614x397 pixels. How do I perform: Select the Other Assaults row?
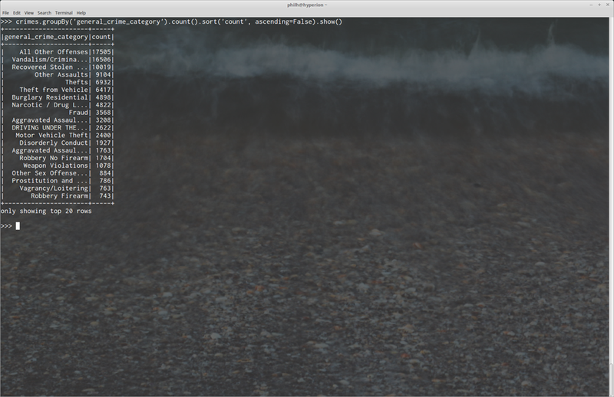pyautogui.click(x=58, y=74)
